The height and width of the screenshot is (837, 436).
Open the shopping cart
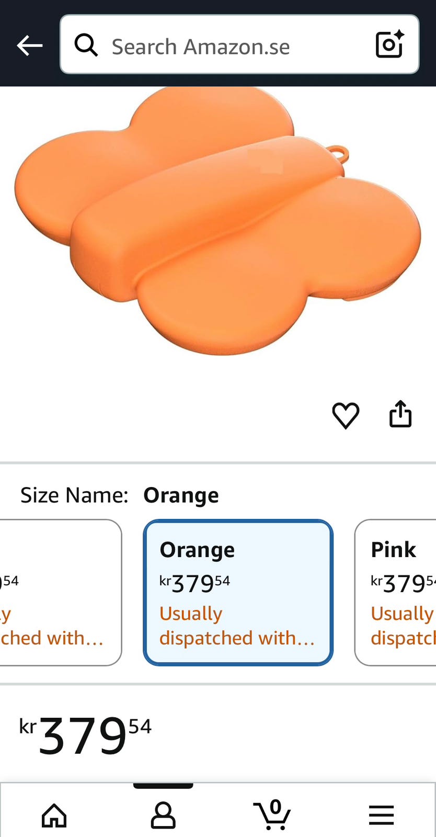pyautogui.click(x=272, y=815)
